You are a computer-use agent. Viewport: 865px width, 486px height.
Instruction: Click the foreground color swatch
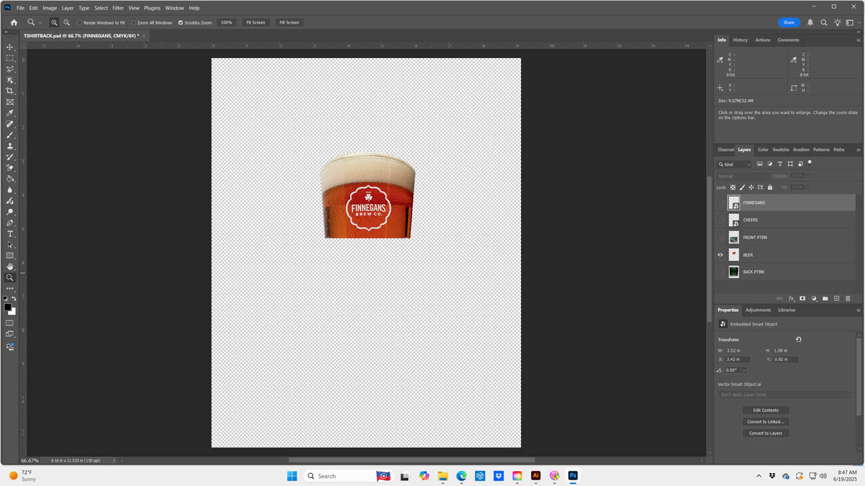coord(7,307)
